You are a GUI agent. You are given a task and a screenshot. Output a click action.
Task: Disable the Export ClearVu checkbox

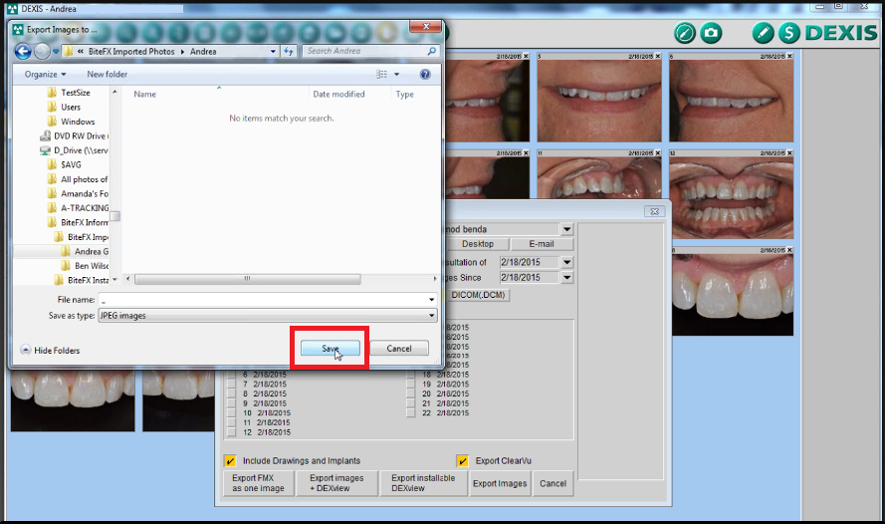463,461
